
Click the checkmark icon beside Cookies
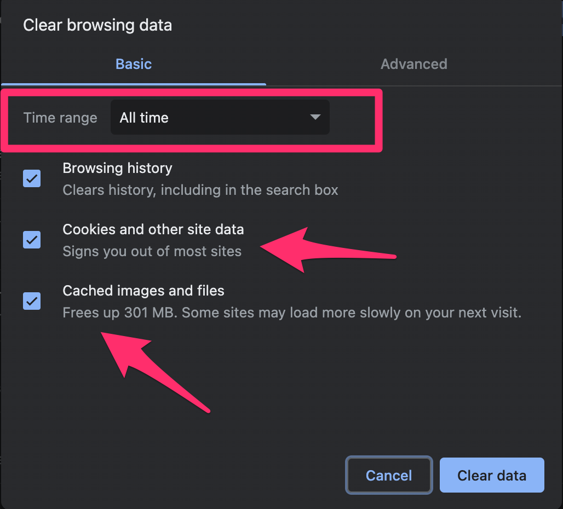pyautogui.click(x=31, y=240)
